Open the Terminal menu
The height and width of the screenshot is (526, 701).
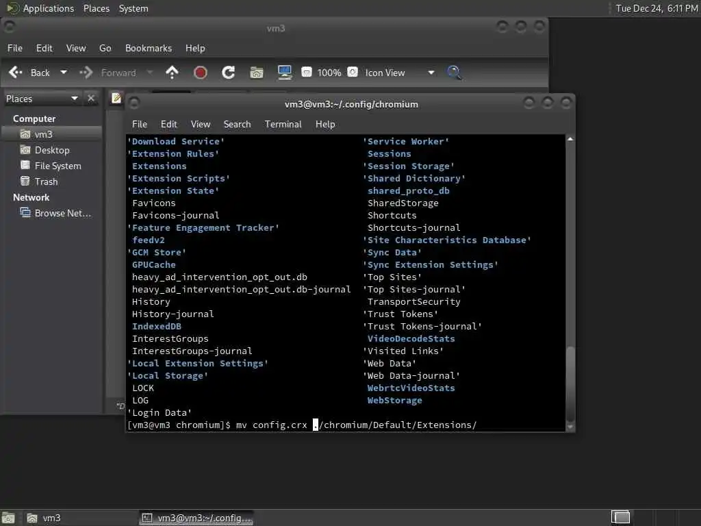coord(283,125)
